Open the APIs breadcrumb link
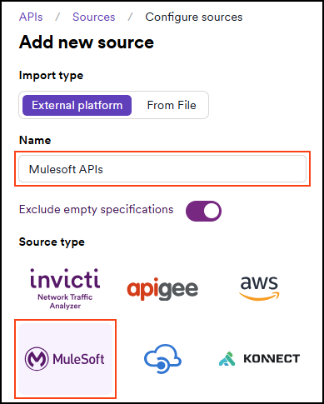The width and height of the screenshot is (324, 404). [x=31, y=17]
